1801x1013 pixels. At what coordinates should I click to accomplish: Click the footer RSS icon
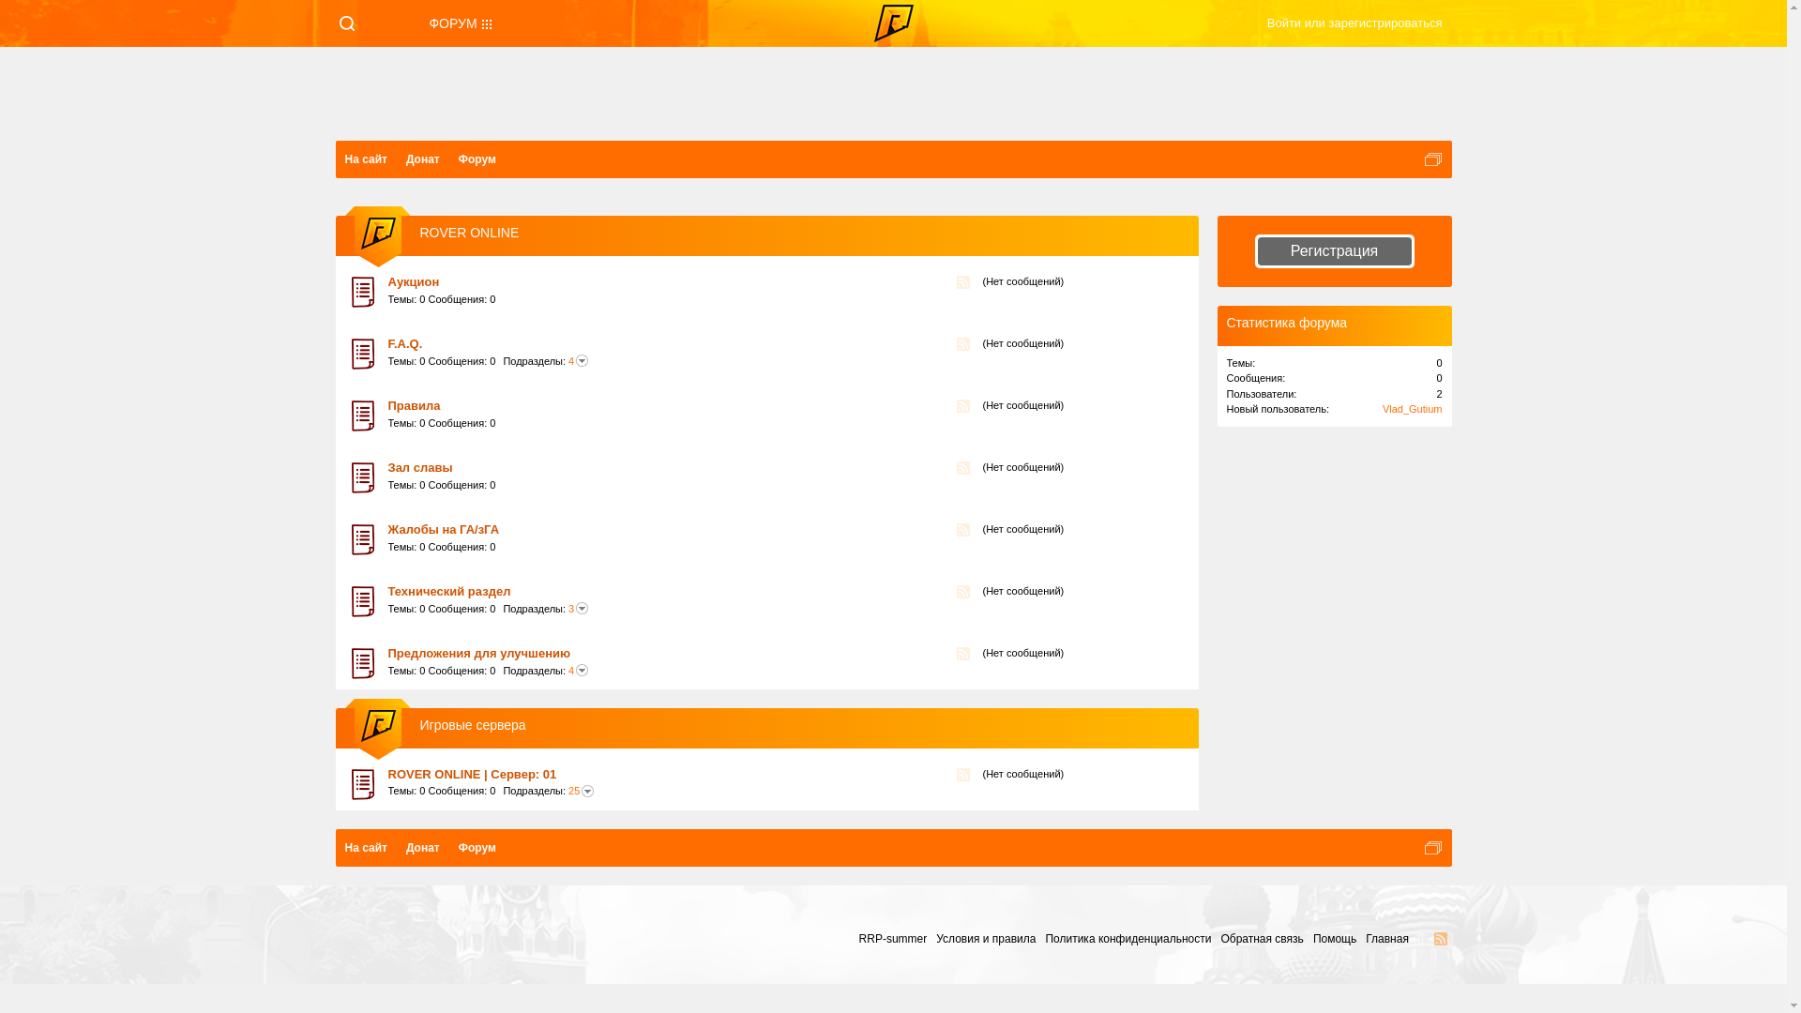click(1441, 939)
